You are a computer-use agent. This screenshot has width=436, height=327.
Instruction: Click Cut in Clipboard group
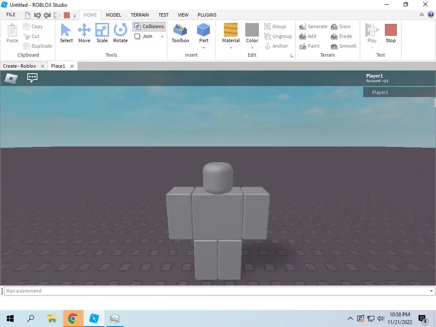pos(32,36)
